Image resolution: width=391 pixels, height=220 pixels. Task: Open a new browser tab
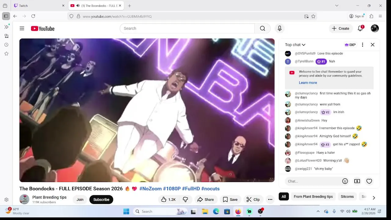pos(130,5)
